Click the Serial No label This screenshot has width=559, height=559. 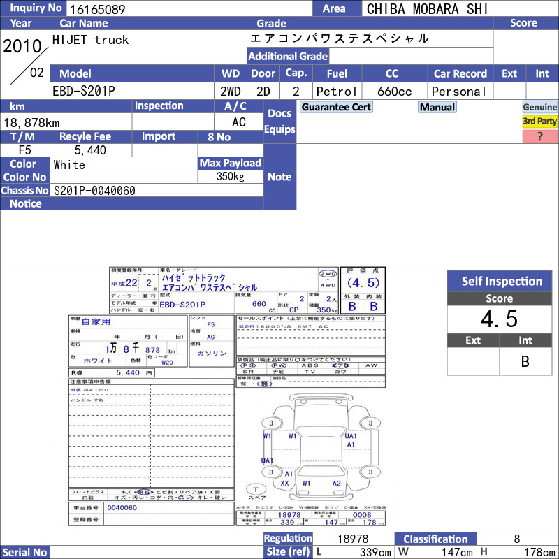click(24, 552)
